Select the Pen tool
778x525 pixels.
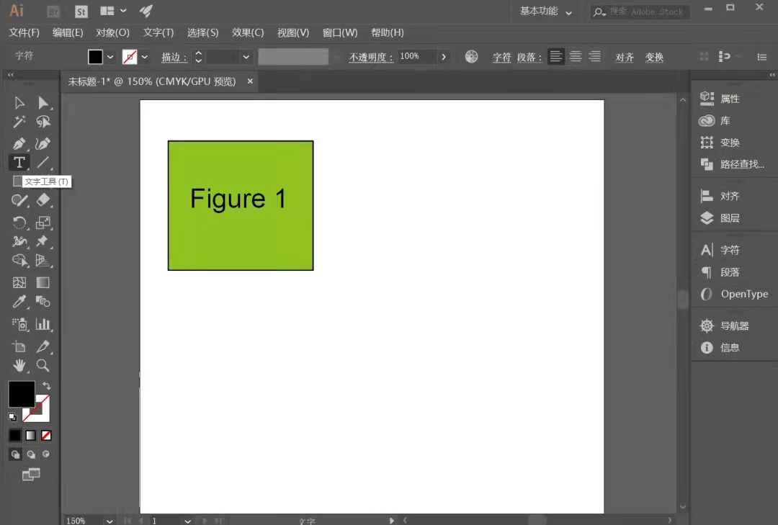[19, 144]
